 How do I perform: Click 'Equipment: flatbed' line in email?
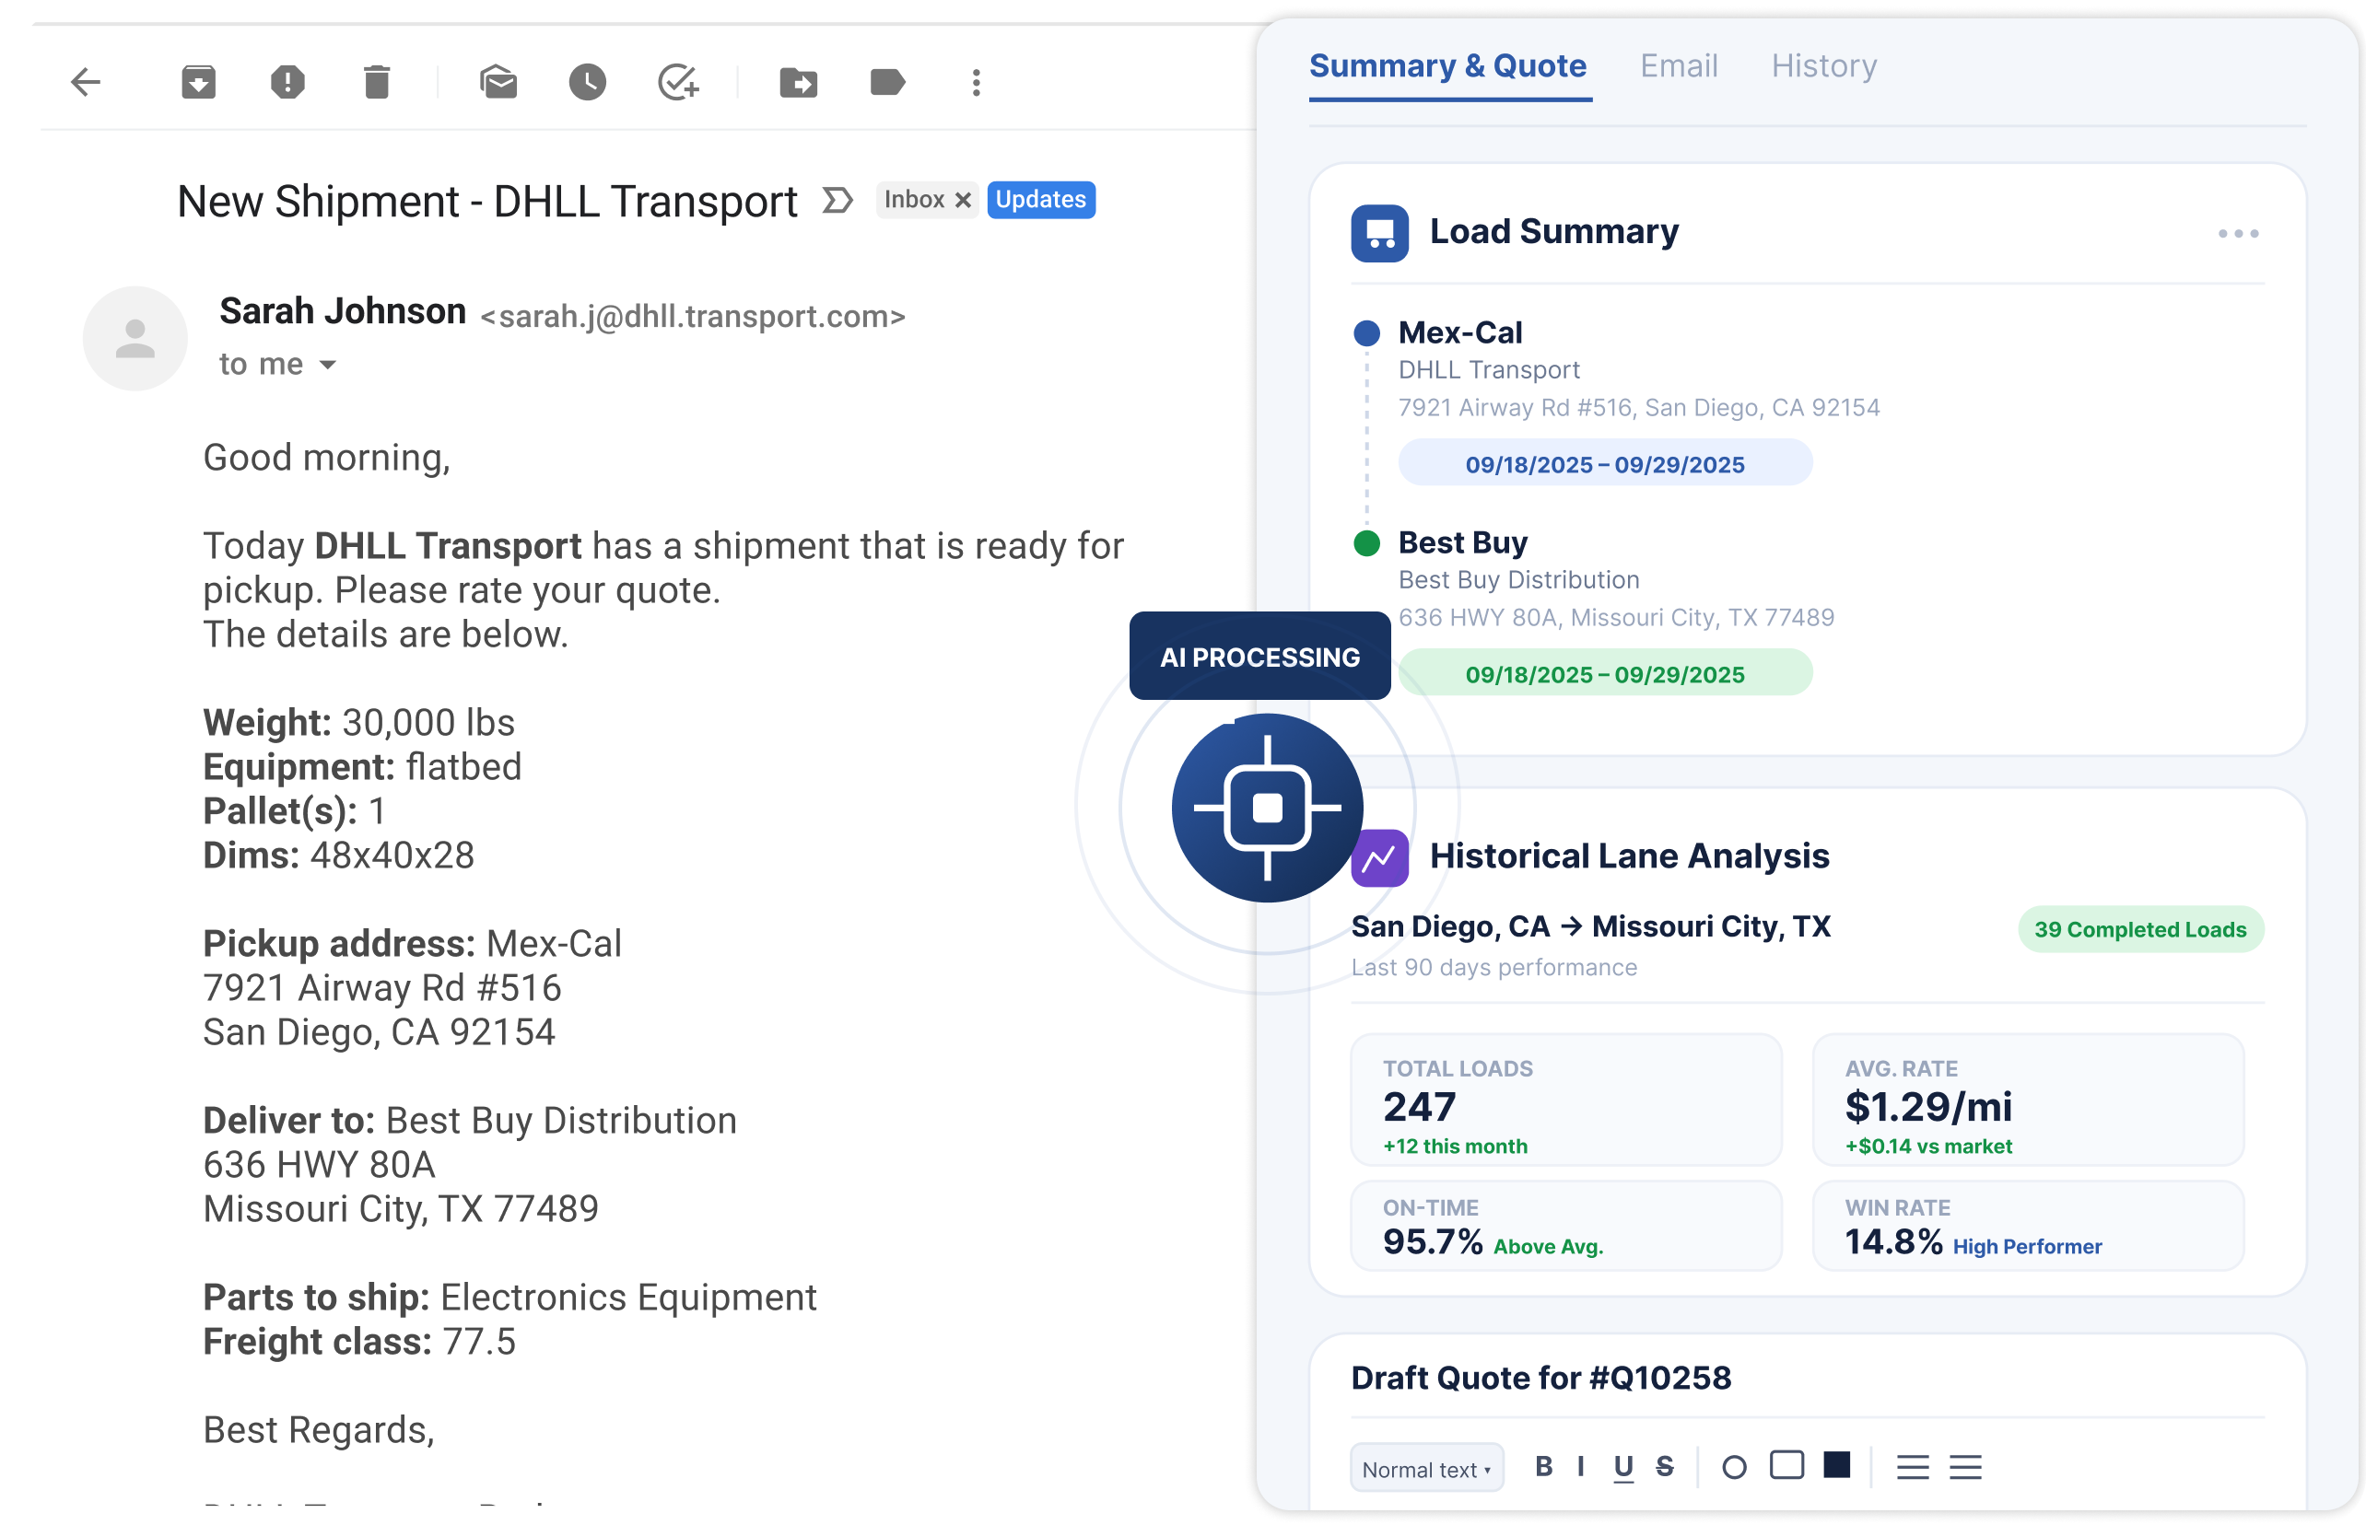[362, 767]
